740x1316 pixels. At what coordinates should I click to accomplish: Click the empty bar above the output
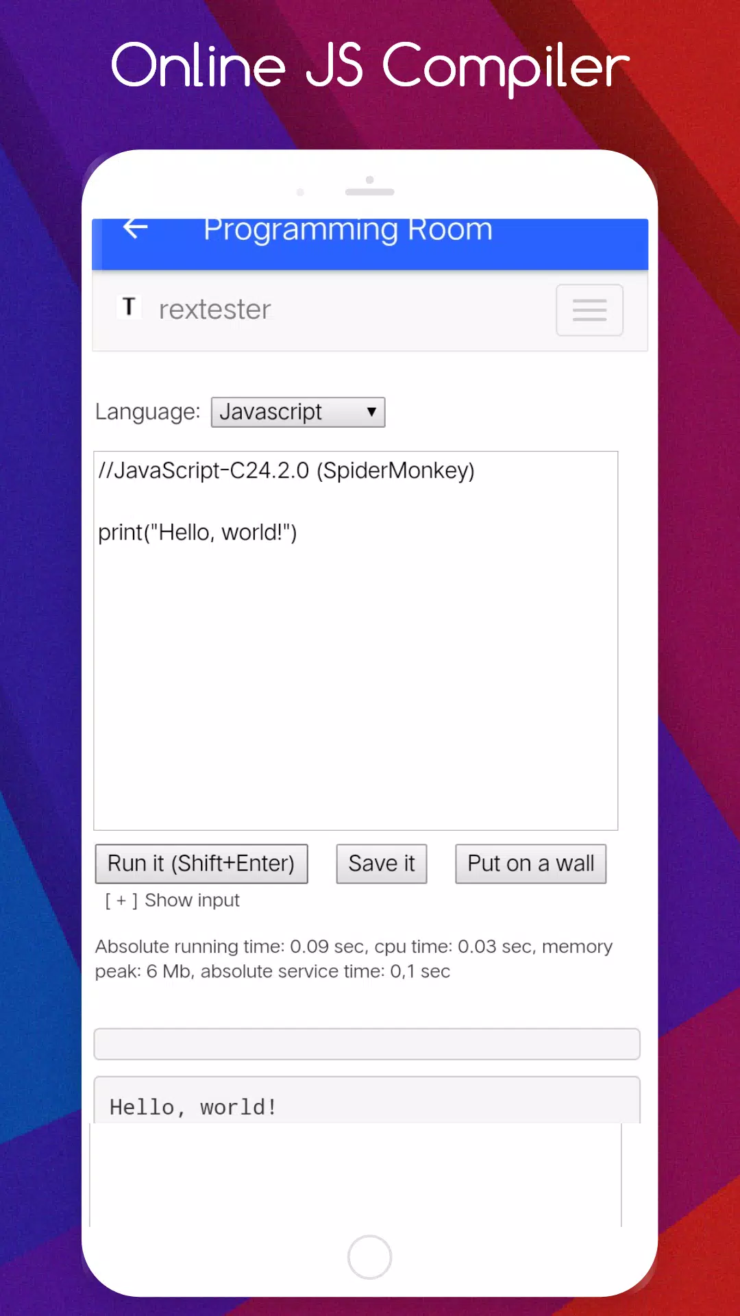[x=367, y=1044]
